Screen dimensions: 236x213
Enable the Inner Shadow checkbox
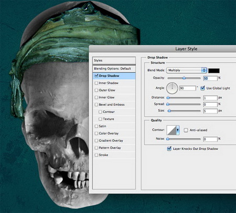pos(96,83)
